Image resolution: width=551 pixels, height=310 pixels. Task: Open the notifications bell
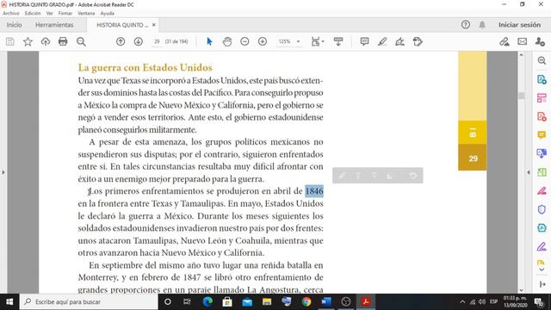click(482, 25)
